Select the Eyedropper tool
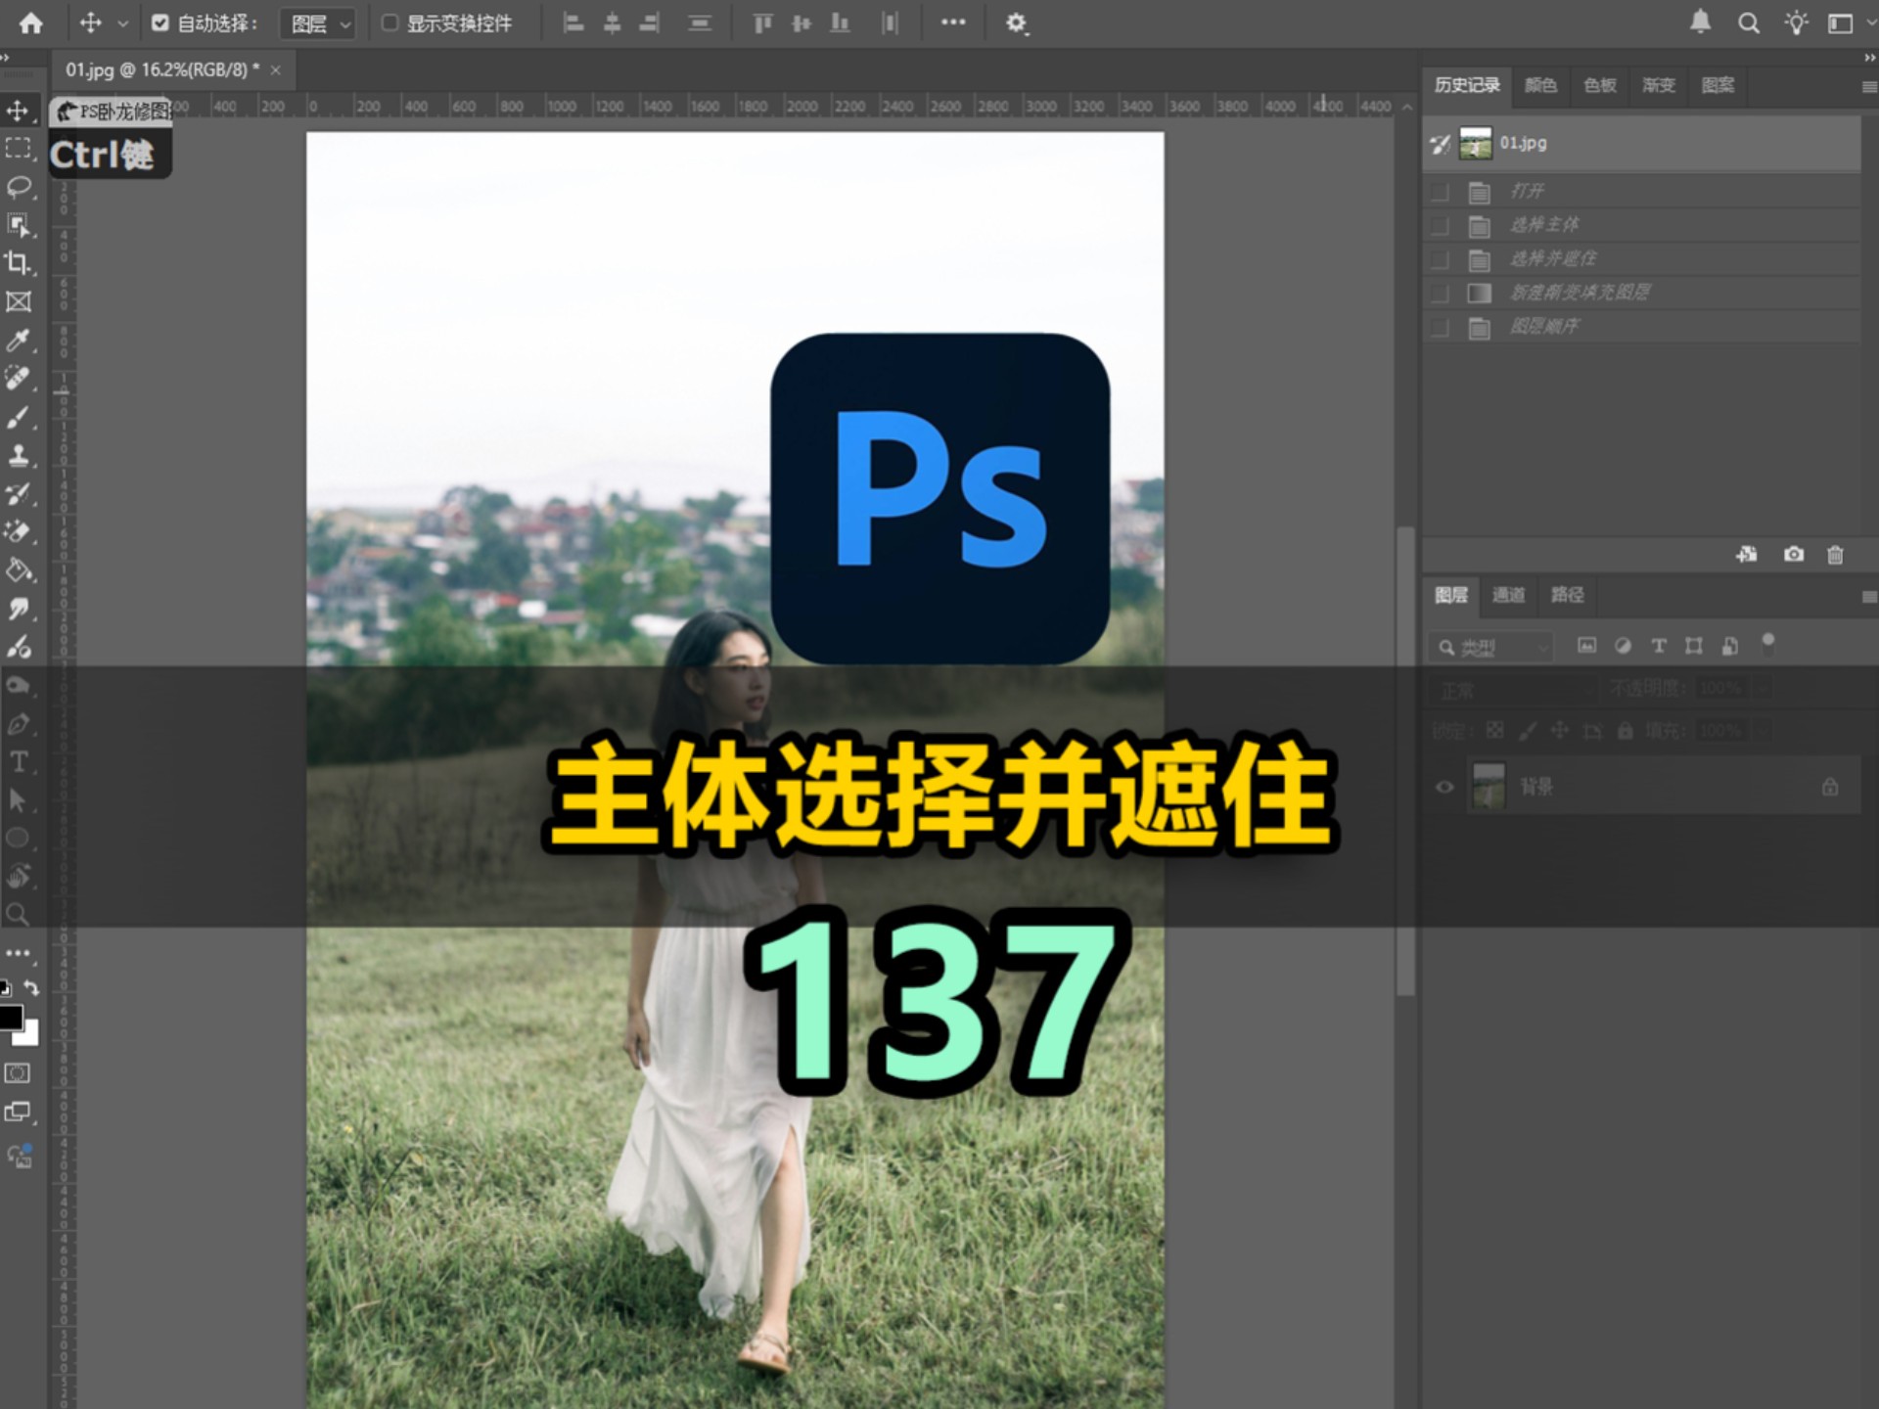The width and height of the screenshot is (1879, 1409). (18, 340)
